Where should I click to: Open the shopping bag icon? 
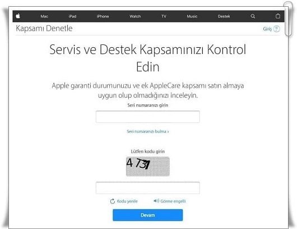coord(278,16)
